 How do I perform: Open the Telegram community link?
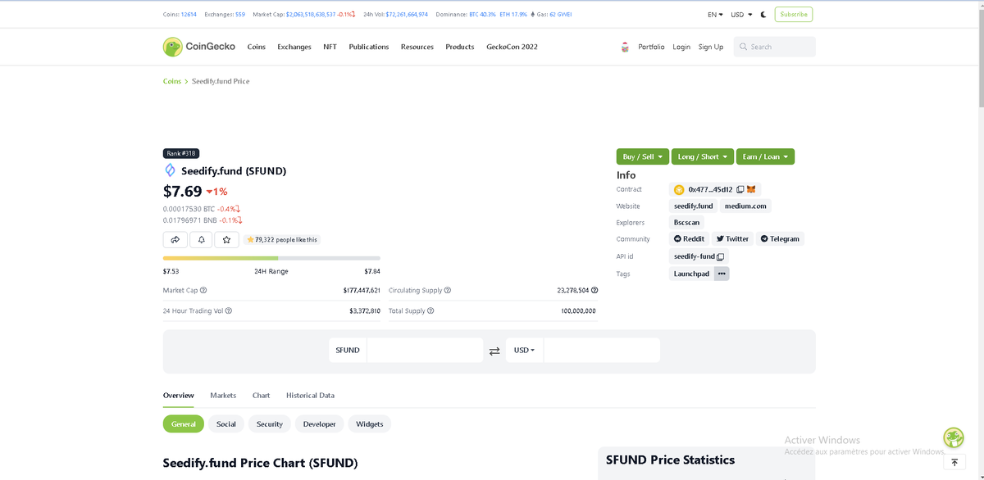pyautogui.click(x=780, y=239)
